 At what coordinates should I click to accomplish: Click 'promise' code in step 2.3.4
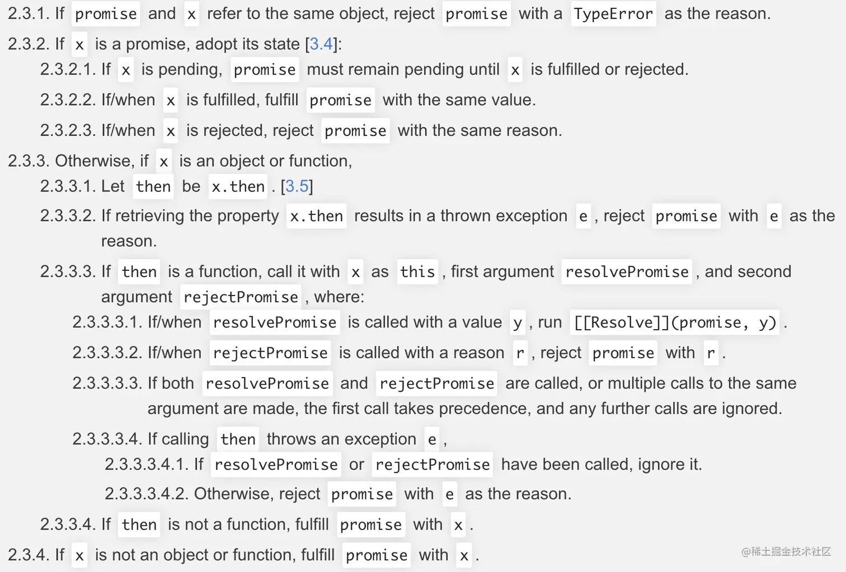pos(377,555)
